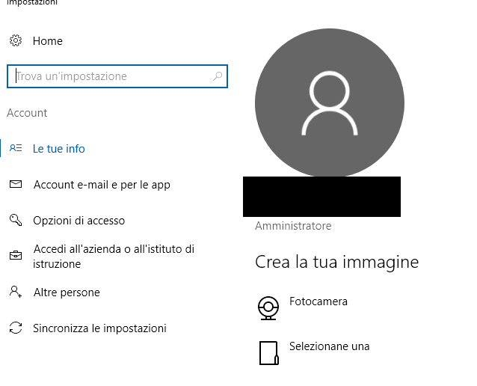Select Le tue info menu item

click(59, 149)
